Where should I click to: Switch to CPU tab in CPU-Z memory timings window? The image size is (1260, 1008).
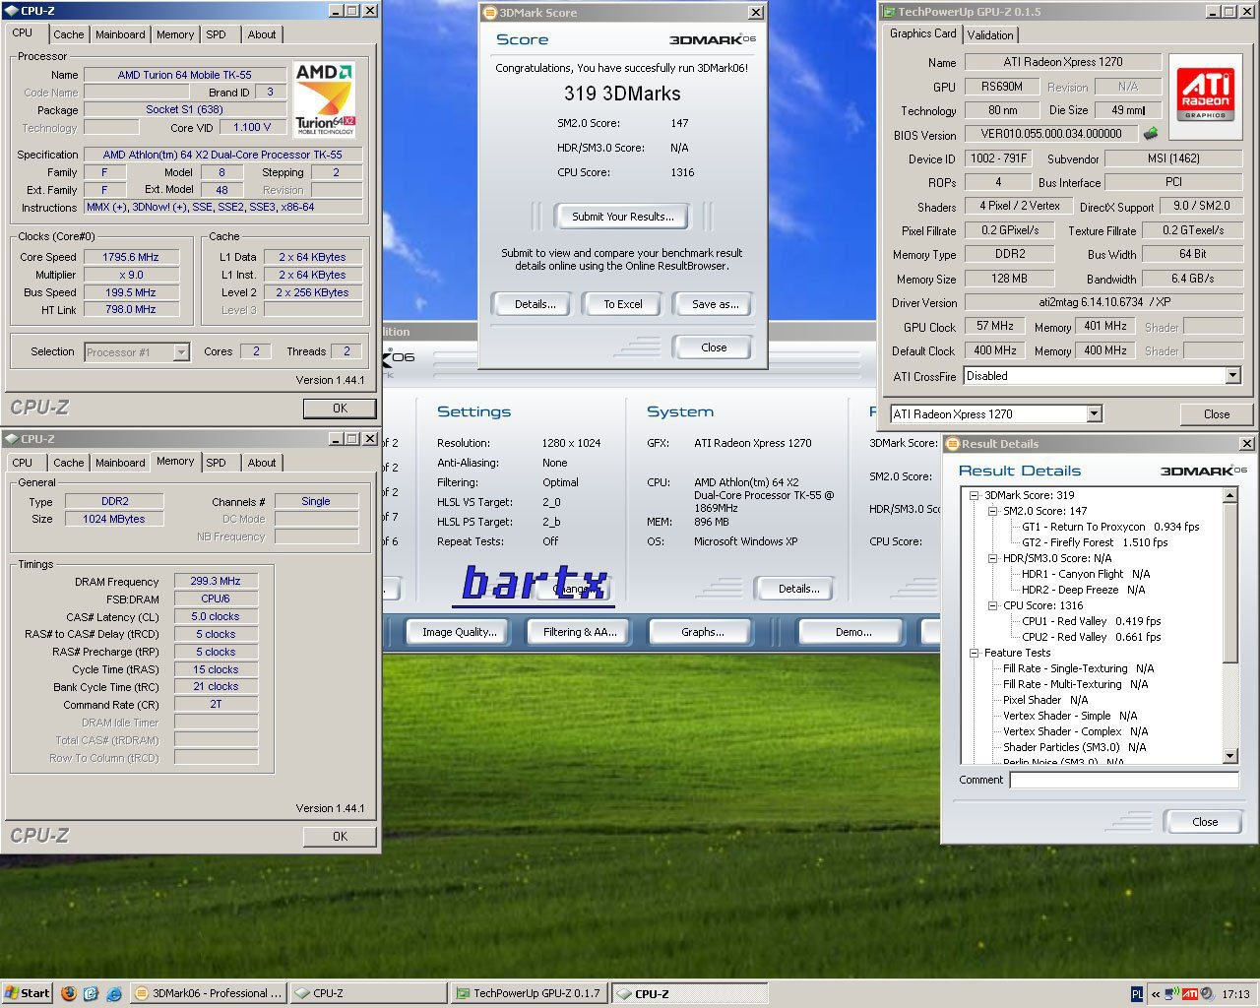23,463
